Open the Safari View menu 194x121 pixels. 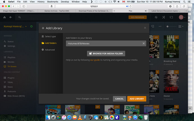[32, 2]
